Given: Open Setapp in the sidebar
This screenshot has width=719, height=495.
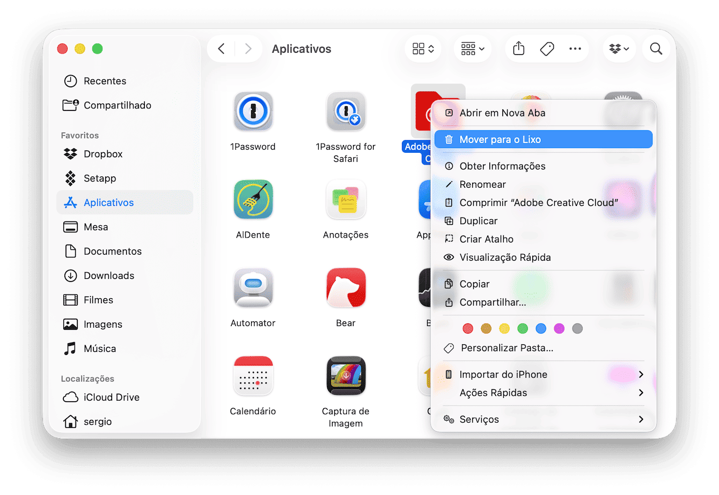Looking at the screenshot, I should point(124,178).
